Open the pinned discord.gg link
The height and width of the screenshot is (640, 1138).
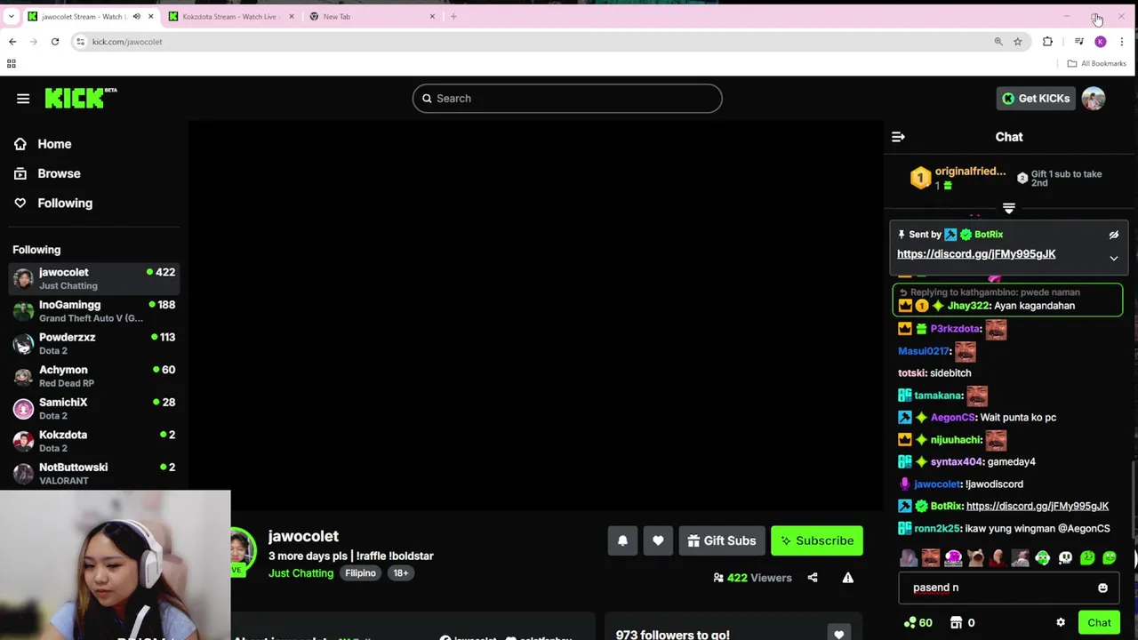976,254
